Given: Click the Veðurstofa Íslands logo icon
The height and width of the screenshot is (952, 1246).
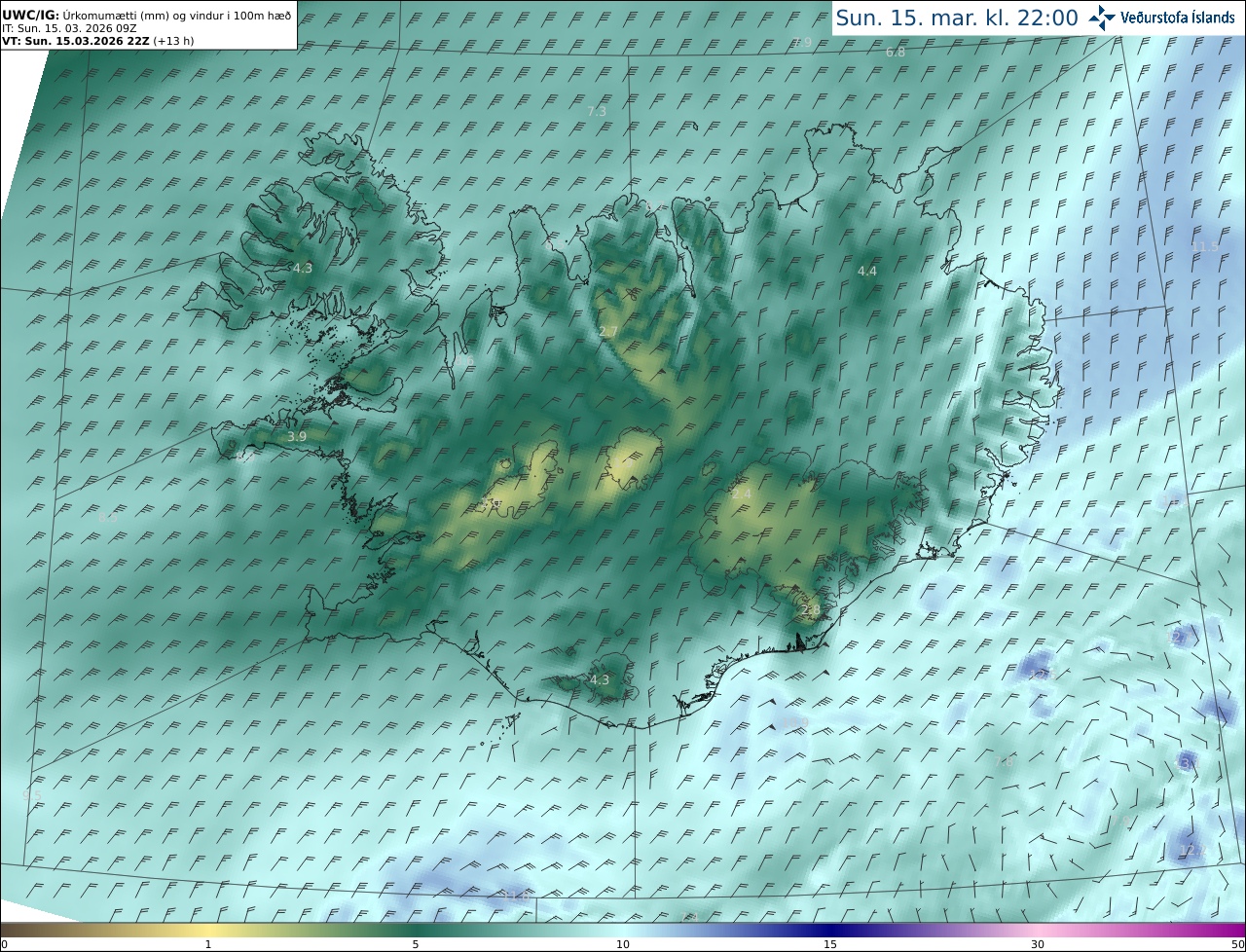Looking at the screenshot, I should [x=1102, y=17].
